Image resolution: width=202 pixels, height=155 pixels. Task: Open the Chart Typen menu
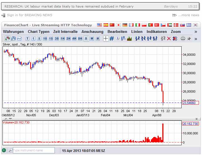pyautogui.click(x=39, y=32)
